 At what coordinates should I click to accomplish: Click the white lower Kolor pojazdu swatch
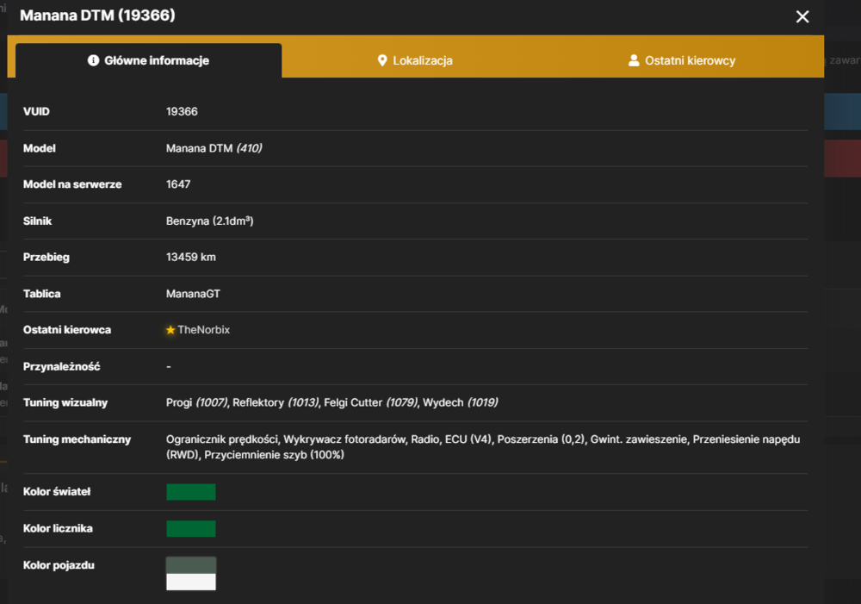191,582
